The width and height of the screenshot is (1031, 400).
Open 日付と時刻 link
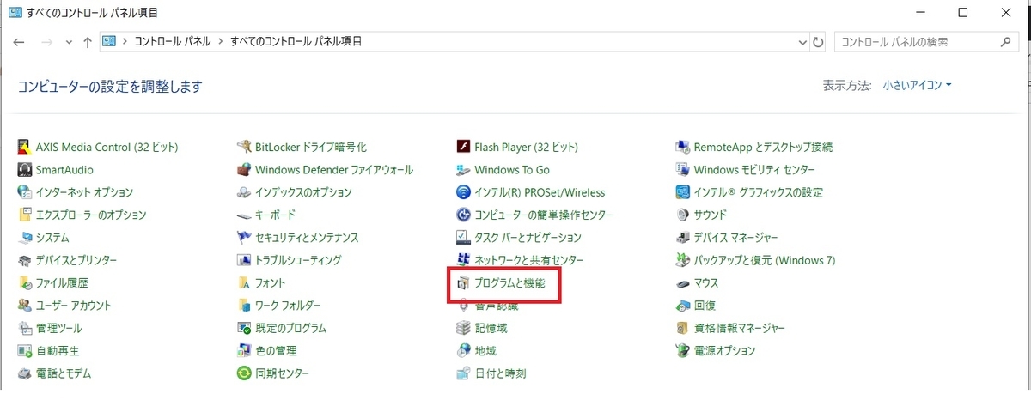point(500,373)
